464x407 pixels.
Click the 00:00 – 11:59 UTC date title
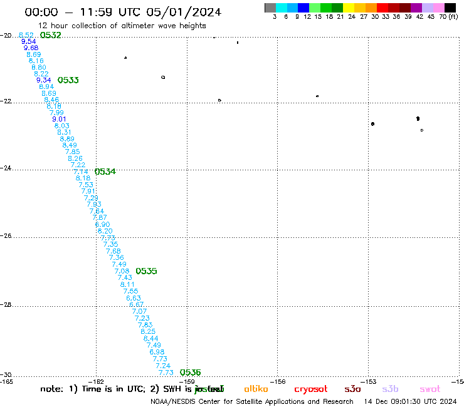pos(123,12)
